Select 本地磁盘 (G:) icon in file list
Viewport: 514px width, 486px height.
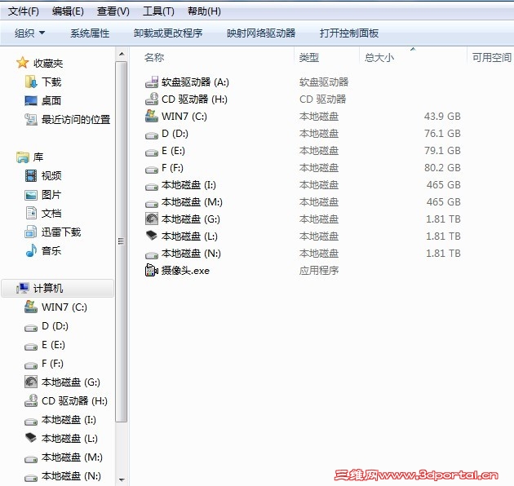(x=152, y=219)
